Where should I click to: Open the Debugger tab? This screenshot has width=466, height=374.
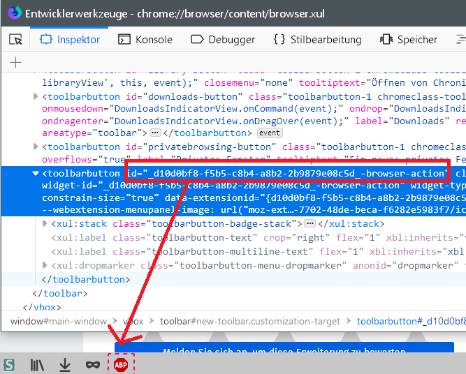click(225, 40)
